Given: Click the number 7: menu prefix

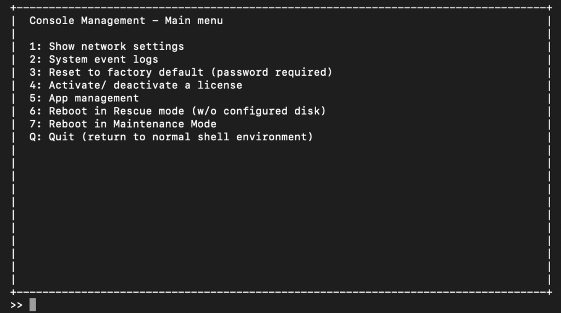Looking at the screenshot, I should click(36, 124).
